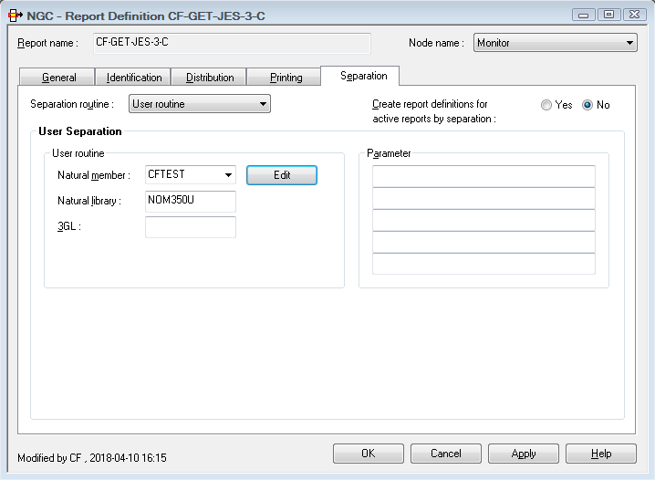Apply the current changes

pos(524,454)
